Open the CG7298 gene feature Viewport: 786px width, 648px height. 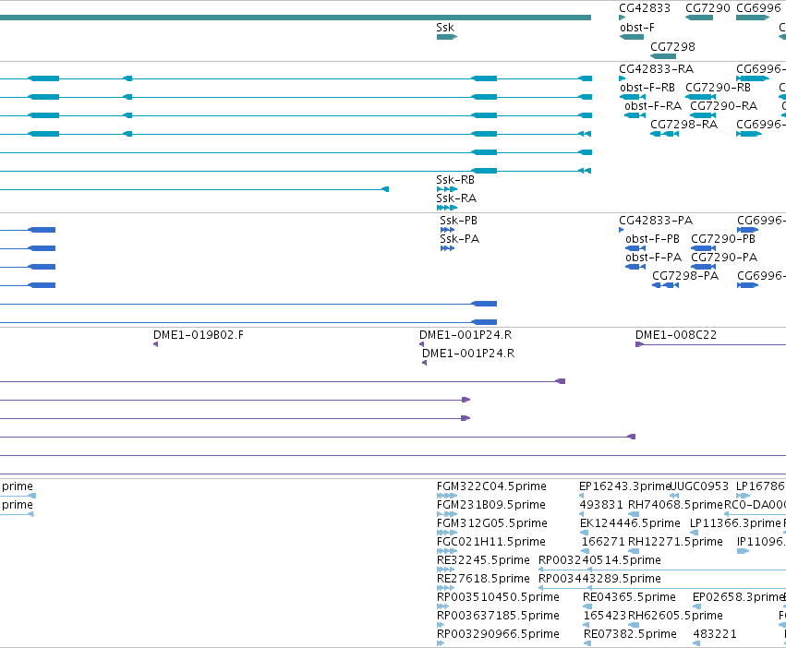coord(663,56)
